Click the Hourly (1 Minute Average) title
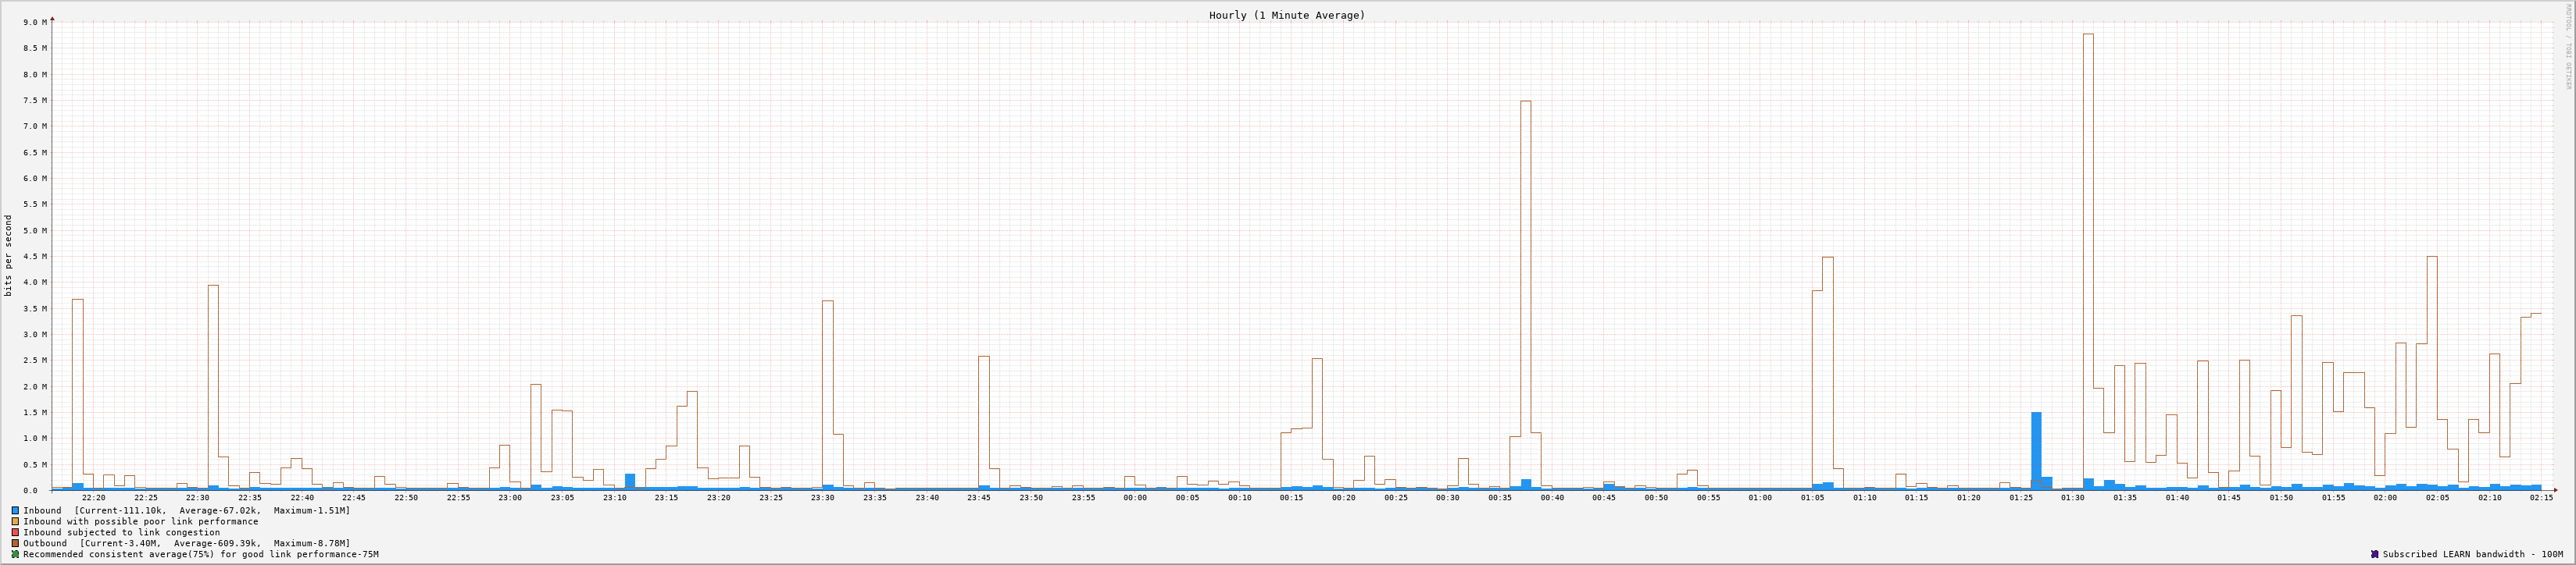Screen dimensions: 2576x565 tap(1286, 15)
